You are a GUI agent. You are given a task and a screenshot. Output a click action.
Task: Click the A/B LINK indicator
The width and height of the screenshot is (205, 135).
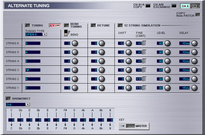54,26
